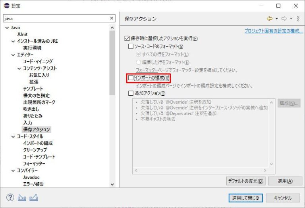Collapse the Java tree node
The height and width of the screenshot is (208, 305).
[7, 28]
